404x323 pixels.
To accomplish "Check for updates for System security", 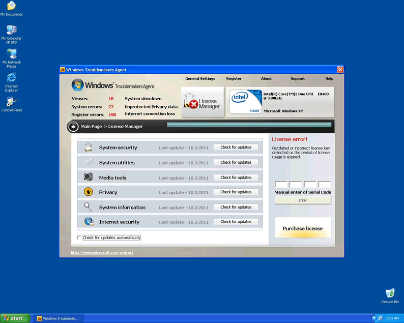I will pyautogui.click(x=236, y=148).
